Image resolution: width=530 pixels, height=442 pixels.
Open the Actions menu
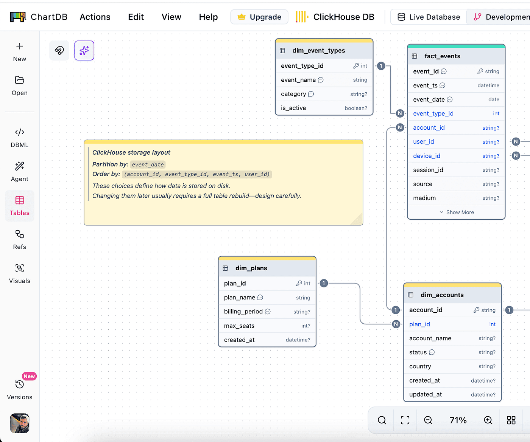click(95, 17)
